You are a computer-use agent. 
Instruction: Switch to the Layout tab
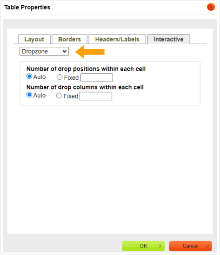coord(34,39)
